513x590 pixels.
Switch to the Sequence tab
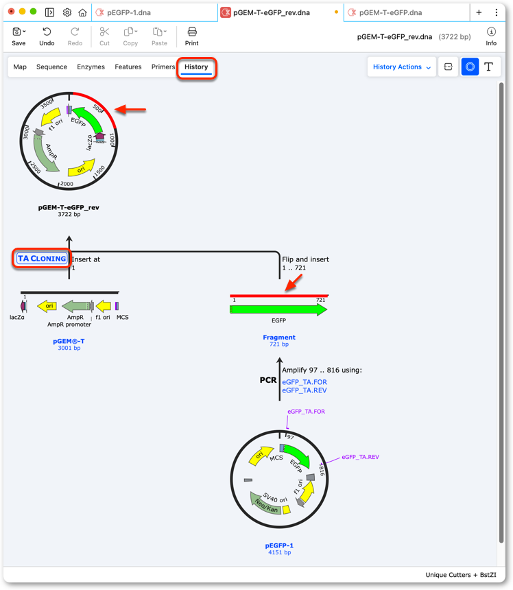[x=51, y=67]
